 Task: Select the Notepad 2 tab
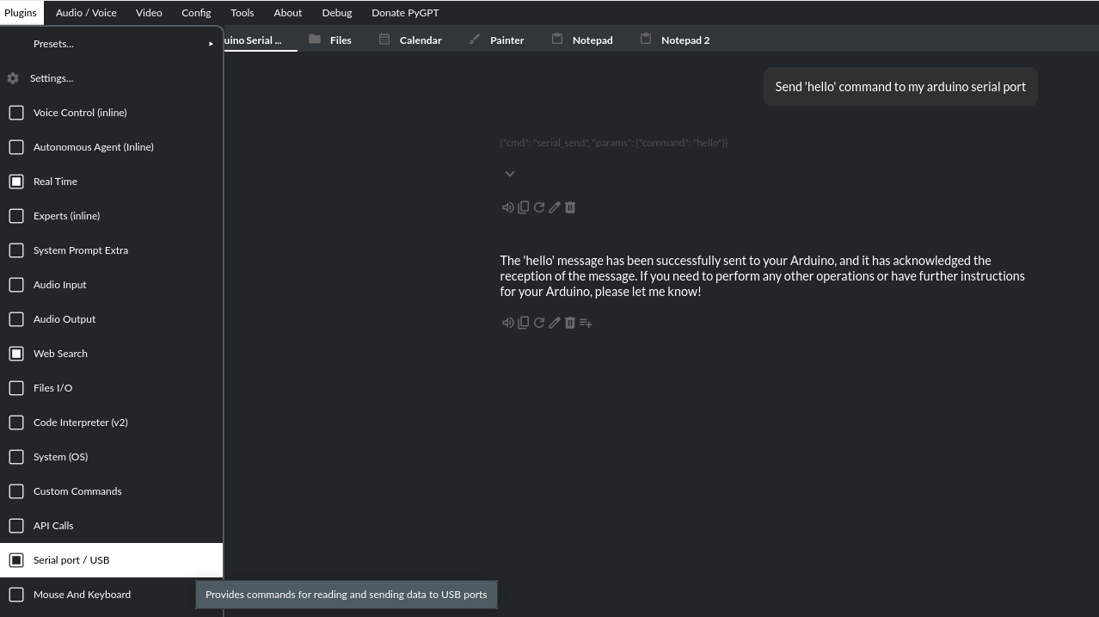click(x=675, y=40)
